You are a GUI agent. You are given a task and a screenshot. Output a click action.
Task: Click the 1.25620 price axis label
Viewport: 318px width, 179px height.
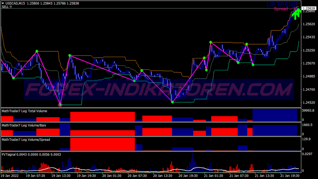pyautogui.click(x=309, y=24)
